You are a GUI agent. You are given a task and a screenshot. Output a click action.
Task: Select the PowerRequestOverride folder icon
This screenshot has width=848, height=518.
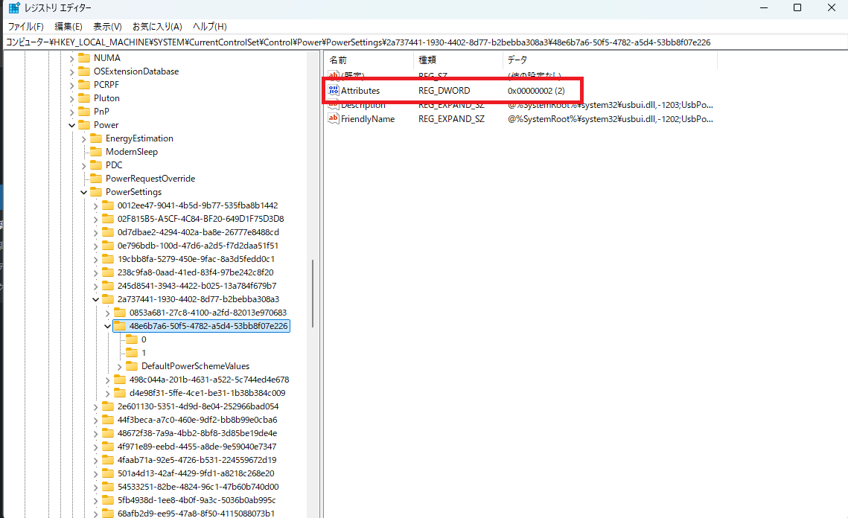(96, 179)
